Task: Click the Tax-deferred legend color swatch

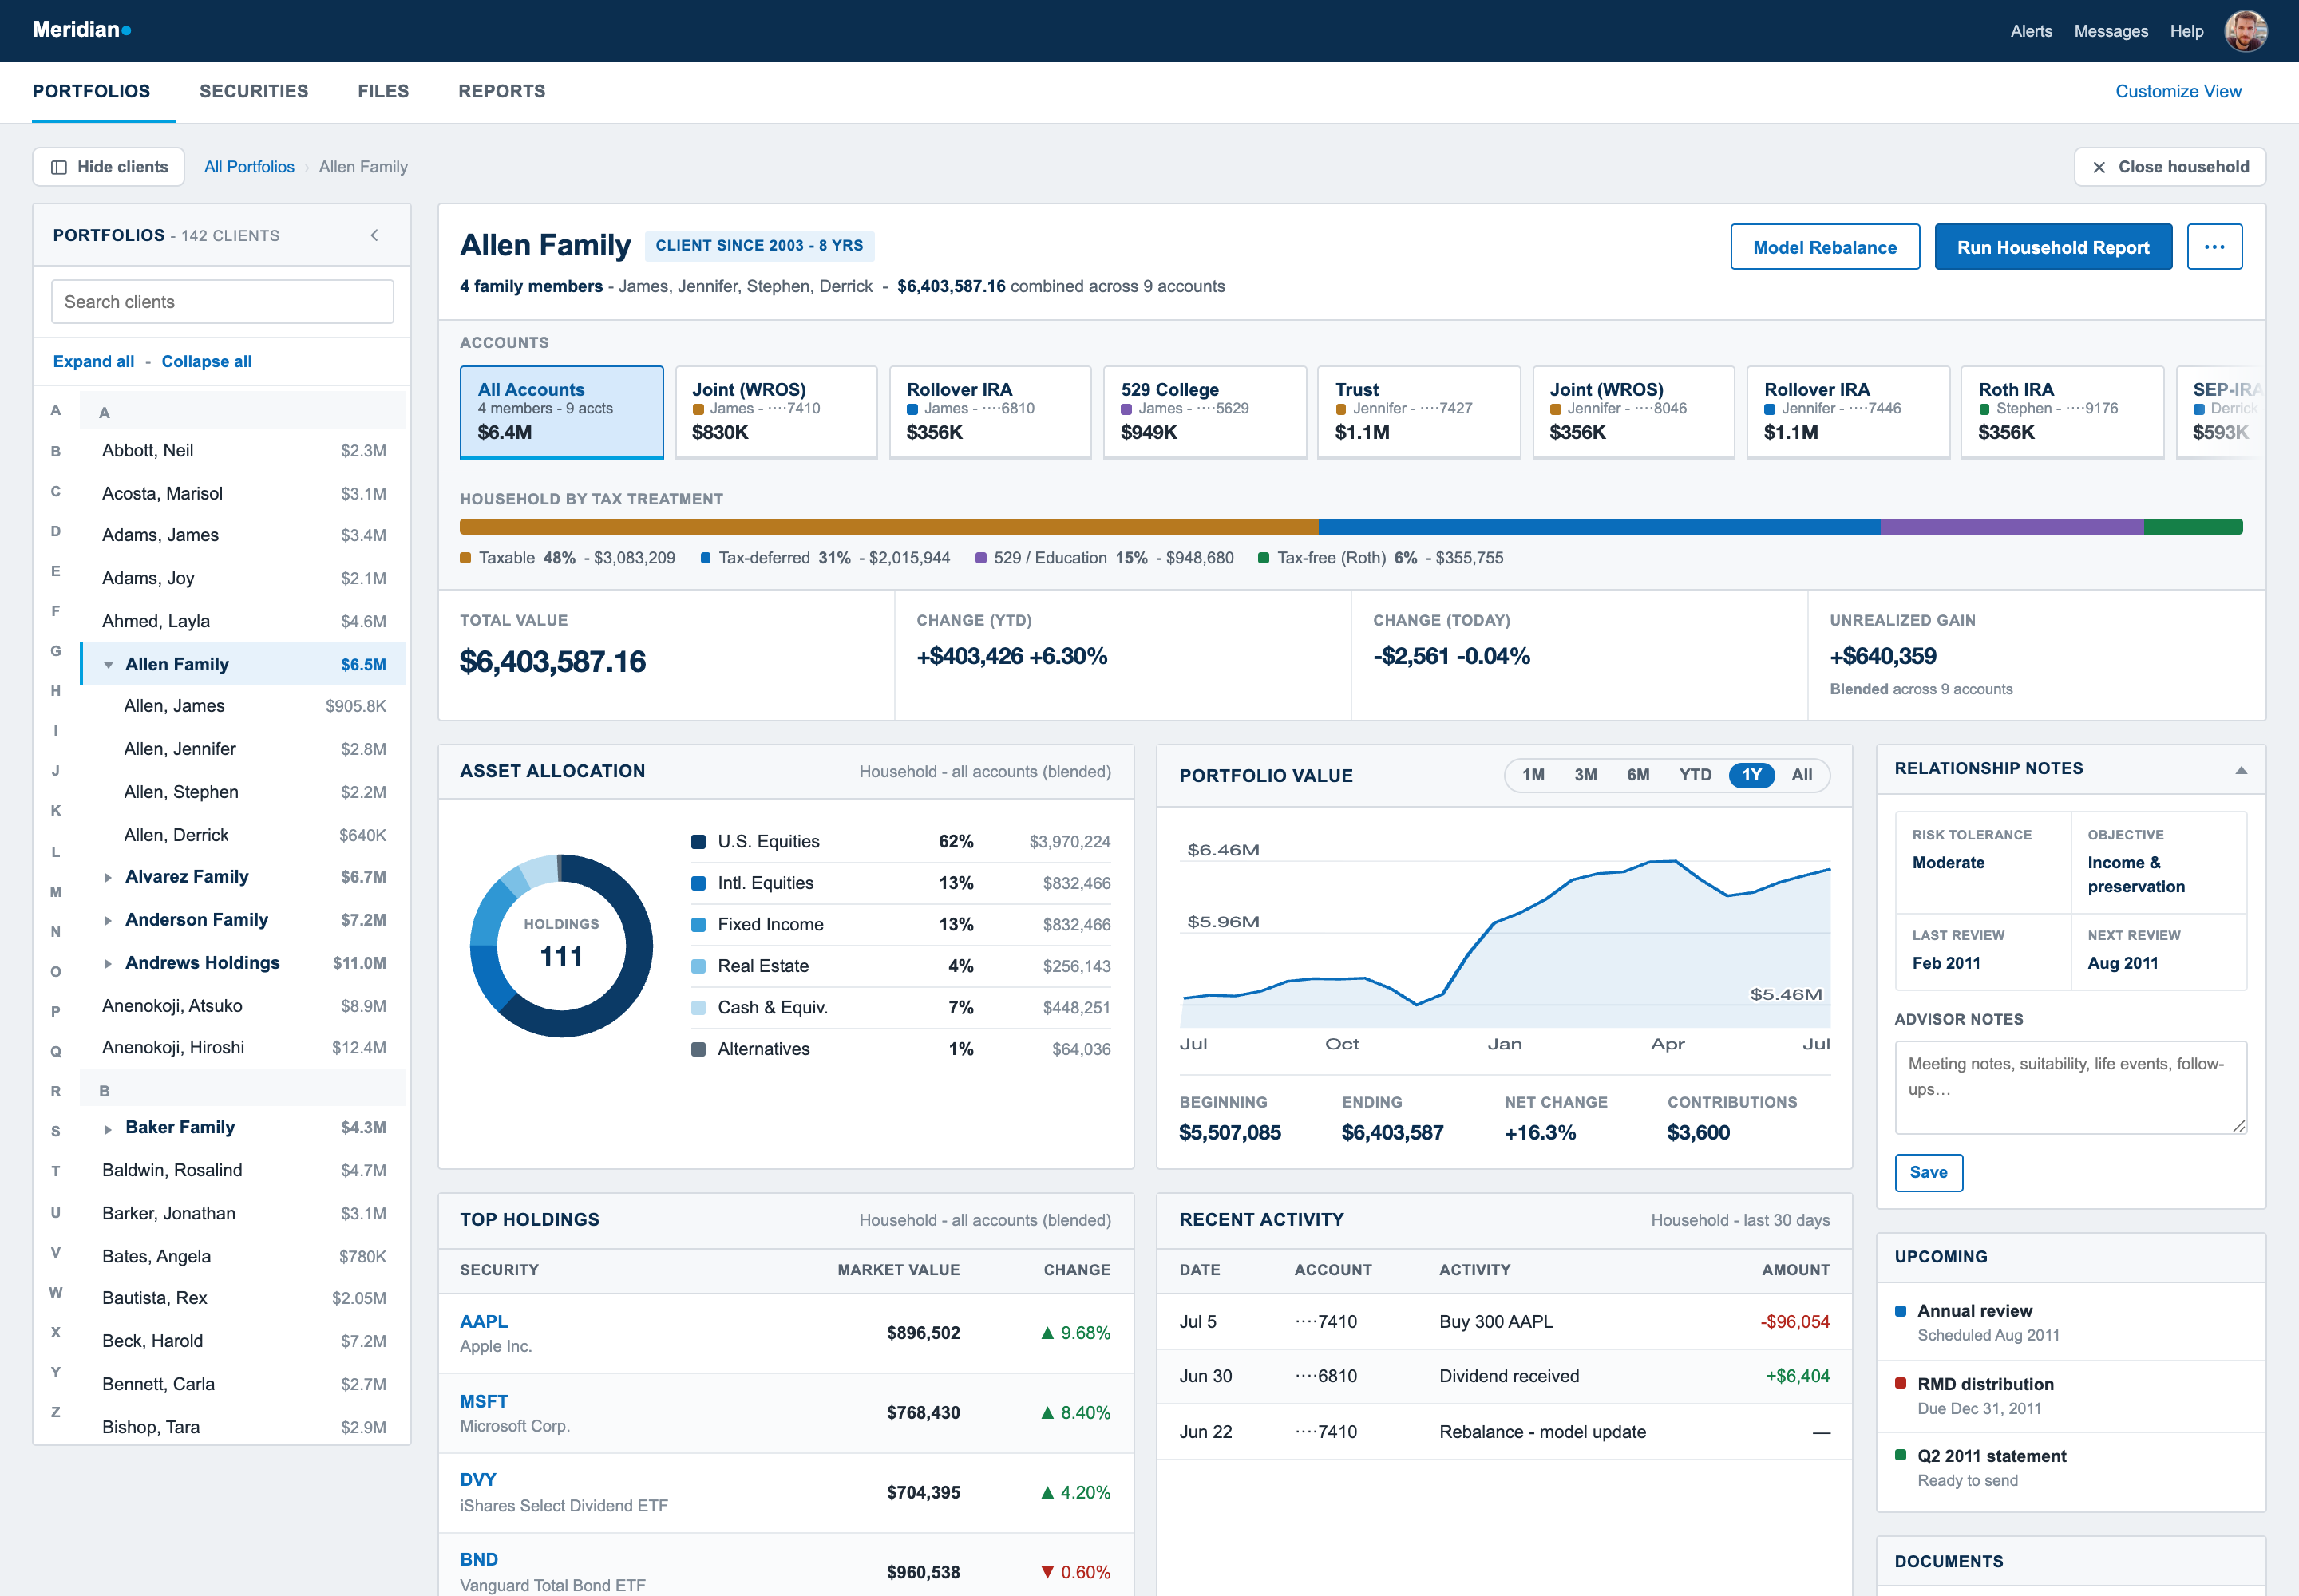Action: pyautogui.click(x=706, y=558)
